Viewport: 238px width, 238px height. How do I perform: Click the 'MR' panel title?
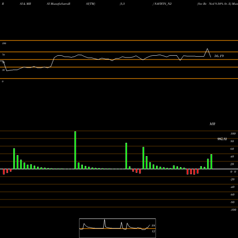click(x=212, y=124)
